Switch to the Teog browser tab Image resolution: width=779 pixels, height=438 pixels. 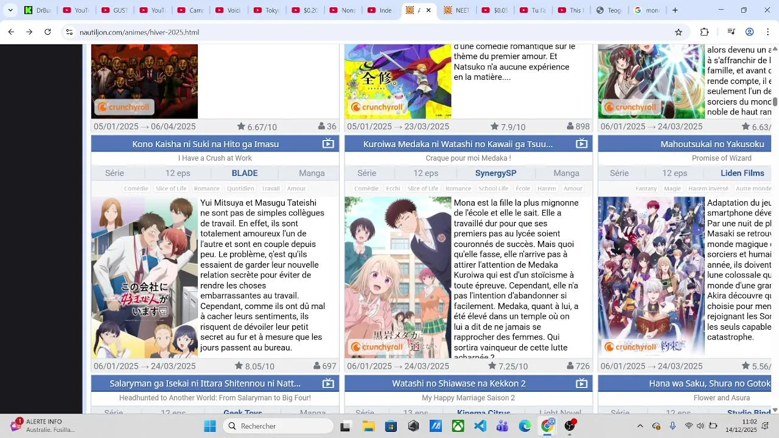point(609,10)
